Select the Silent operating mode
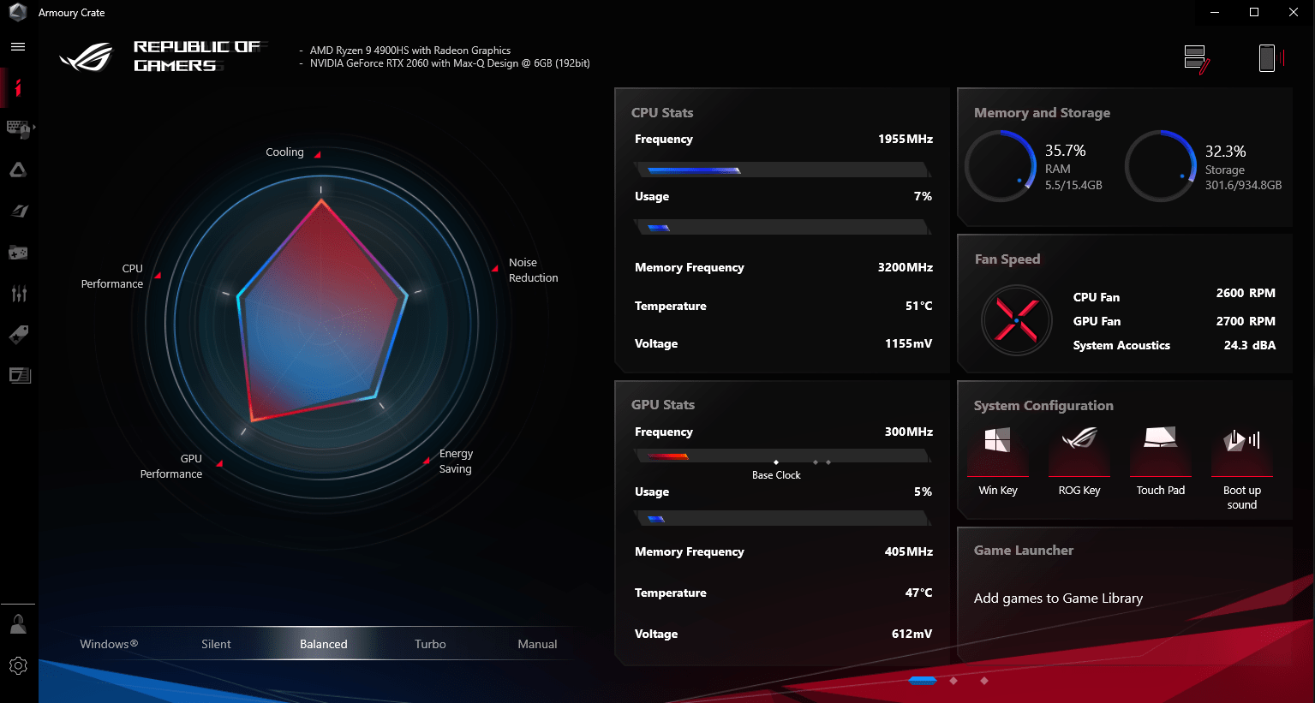Image resolution: width=1315 pixels, height=703 pixels. point(216,644)
